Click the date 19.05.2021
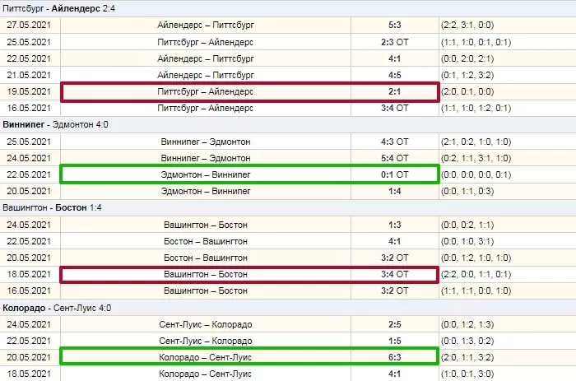 coord(29,91)
